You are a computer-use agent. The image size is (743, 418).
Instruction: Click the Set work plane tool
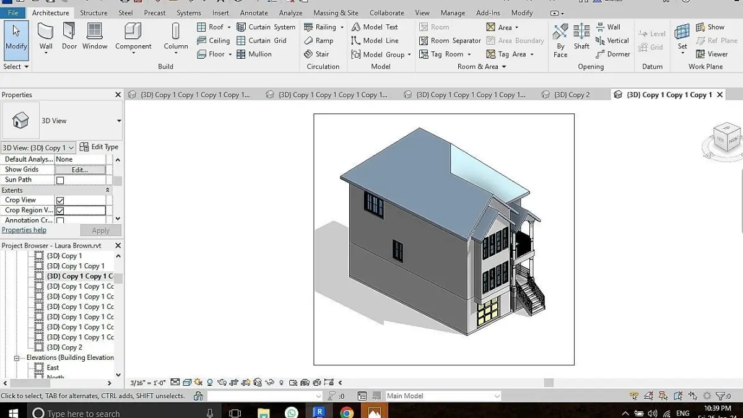[x=682, y=37]
